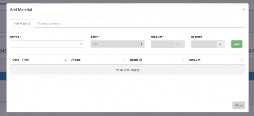This screenshot has width=254, height=116.
Task: Click the kg label beside In stock
Action: (x=220, y=44)
